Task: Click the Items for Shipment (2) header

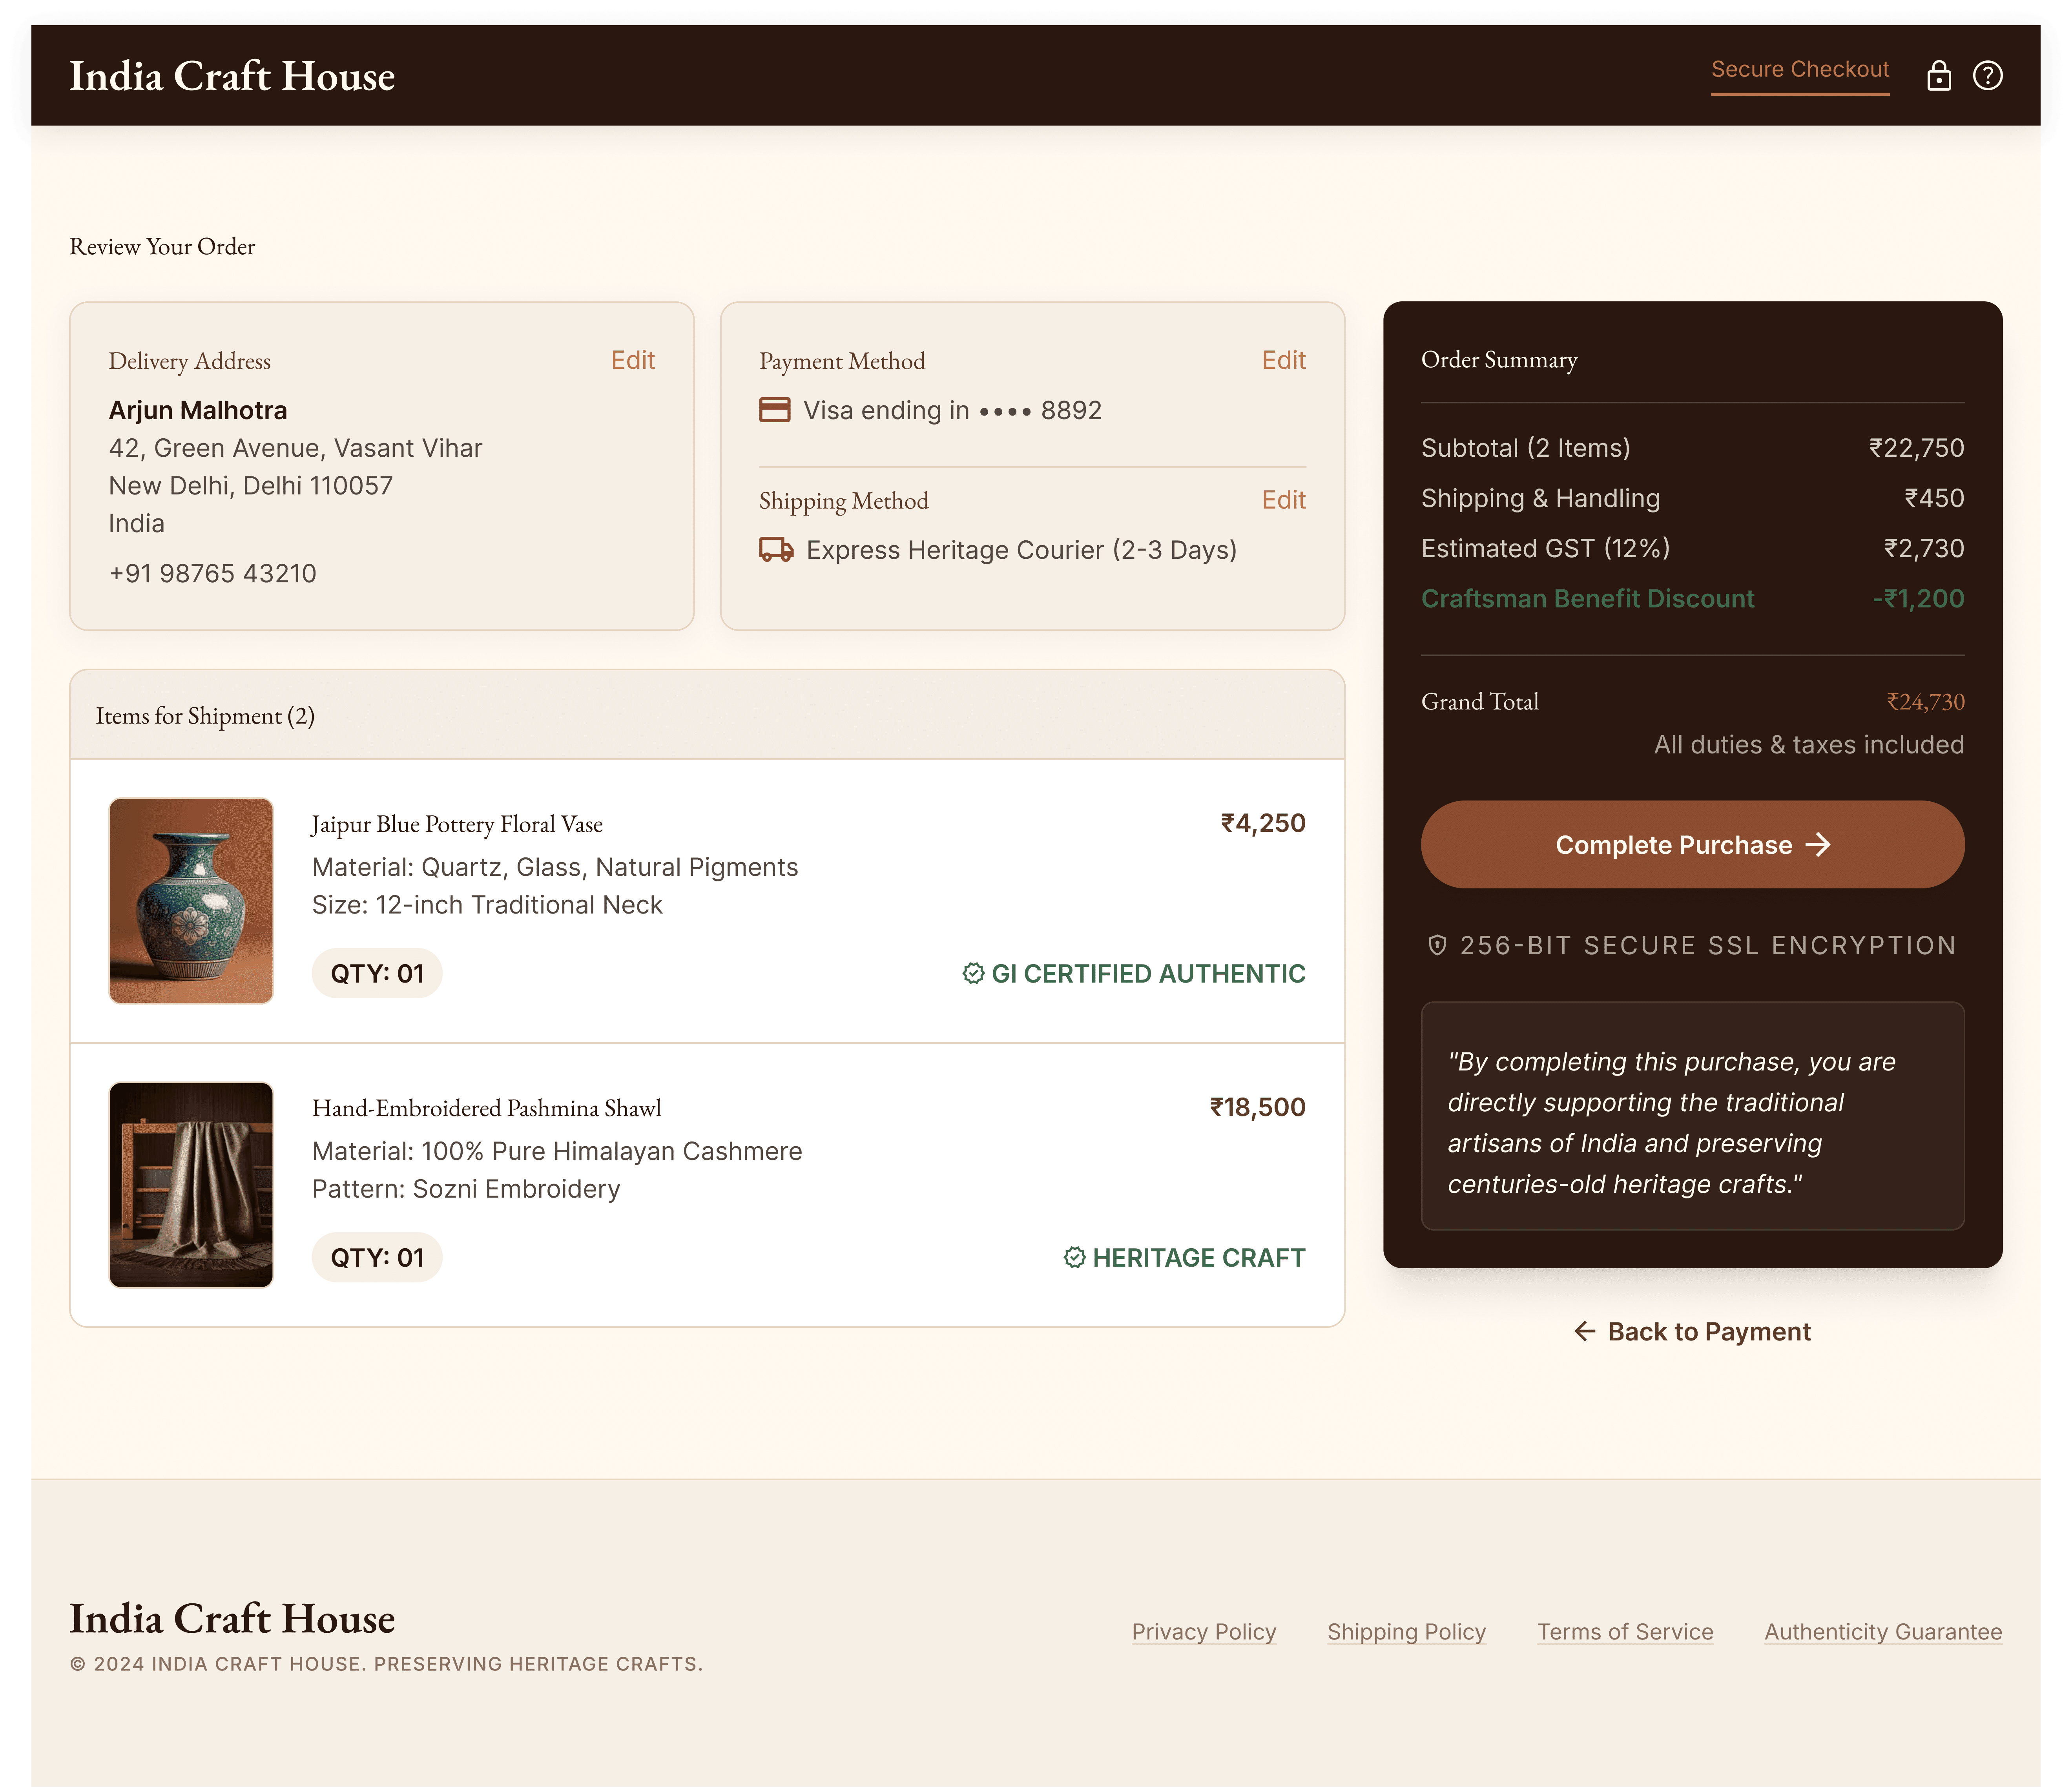Action: (205, 716)
